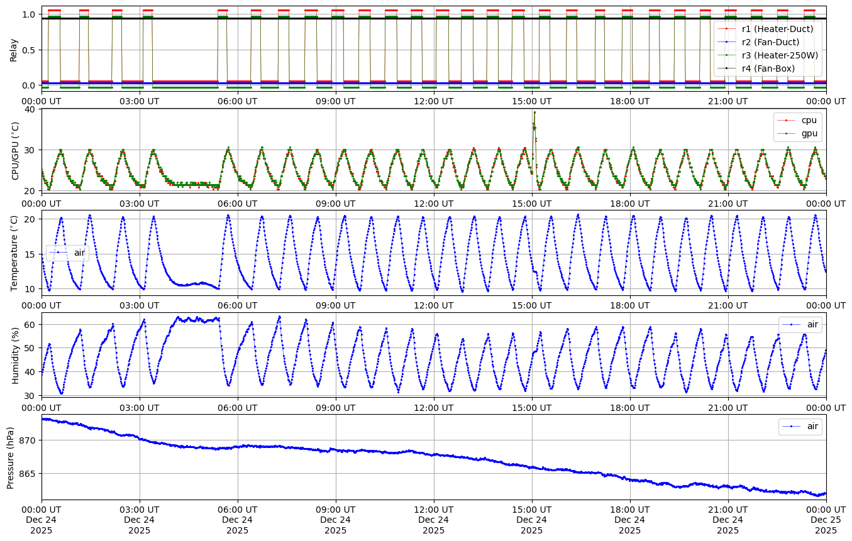
Task: Click the Relay y-axis label
Action: coord(14,50)
